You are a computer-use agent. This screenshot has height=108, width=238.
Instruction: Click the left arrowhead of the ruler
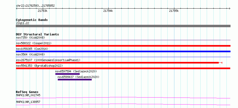tap(17, 9)
